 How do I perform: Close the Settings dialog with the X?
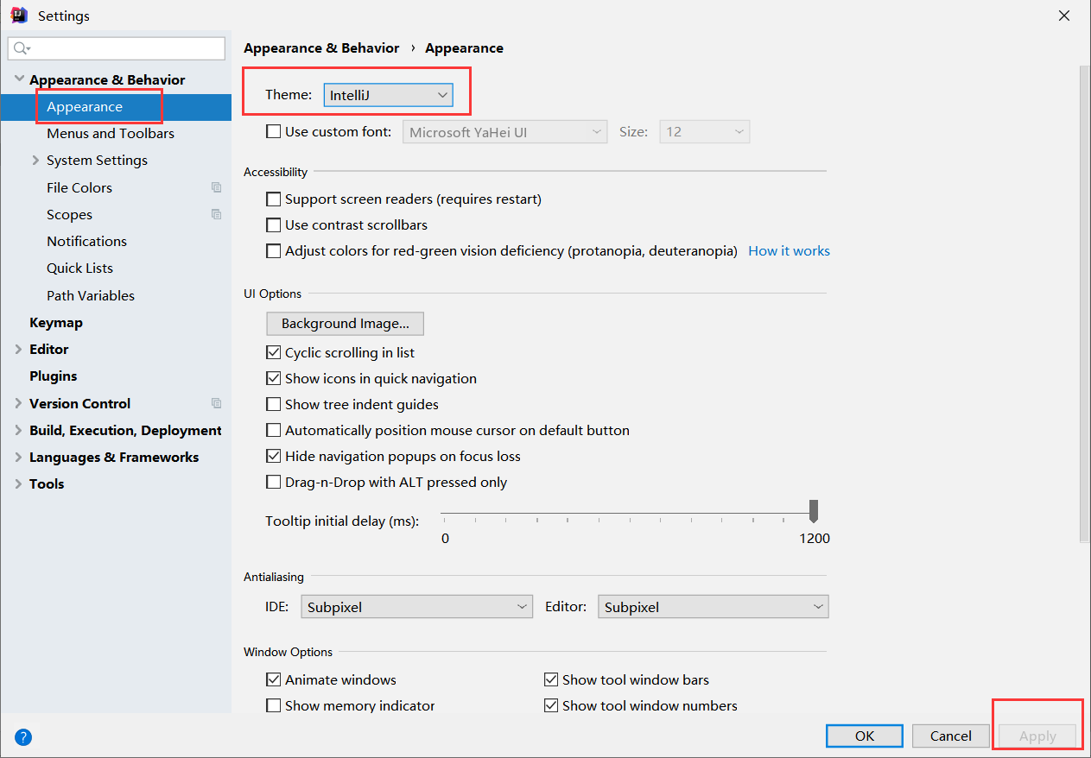pyautogui.click(x=1065, y=16)
